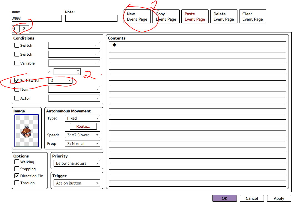Viewport: 293px width, 202px height.
Task: Click the diamond marker in the Contents list
Action: click(x=114, y=45)
